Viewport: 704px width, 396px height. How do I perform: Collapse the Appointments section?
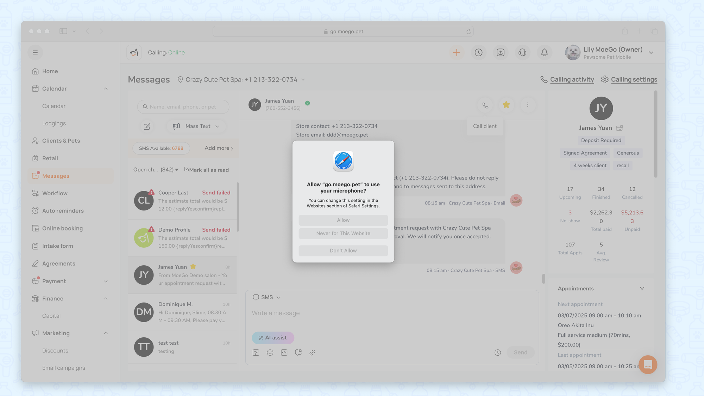(642, 288)
